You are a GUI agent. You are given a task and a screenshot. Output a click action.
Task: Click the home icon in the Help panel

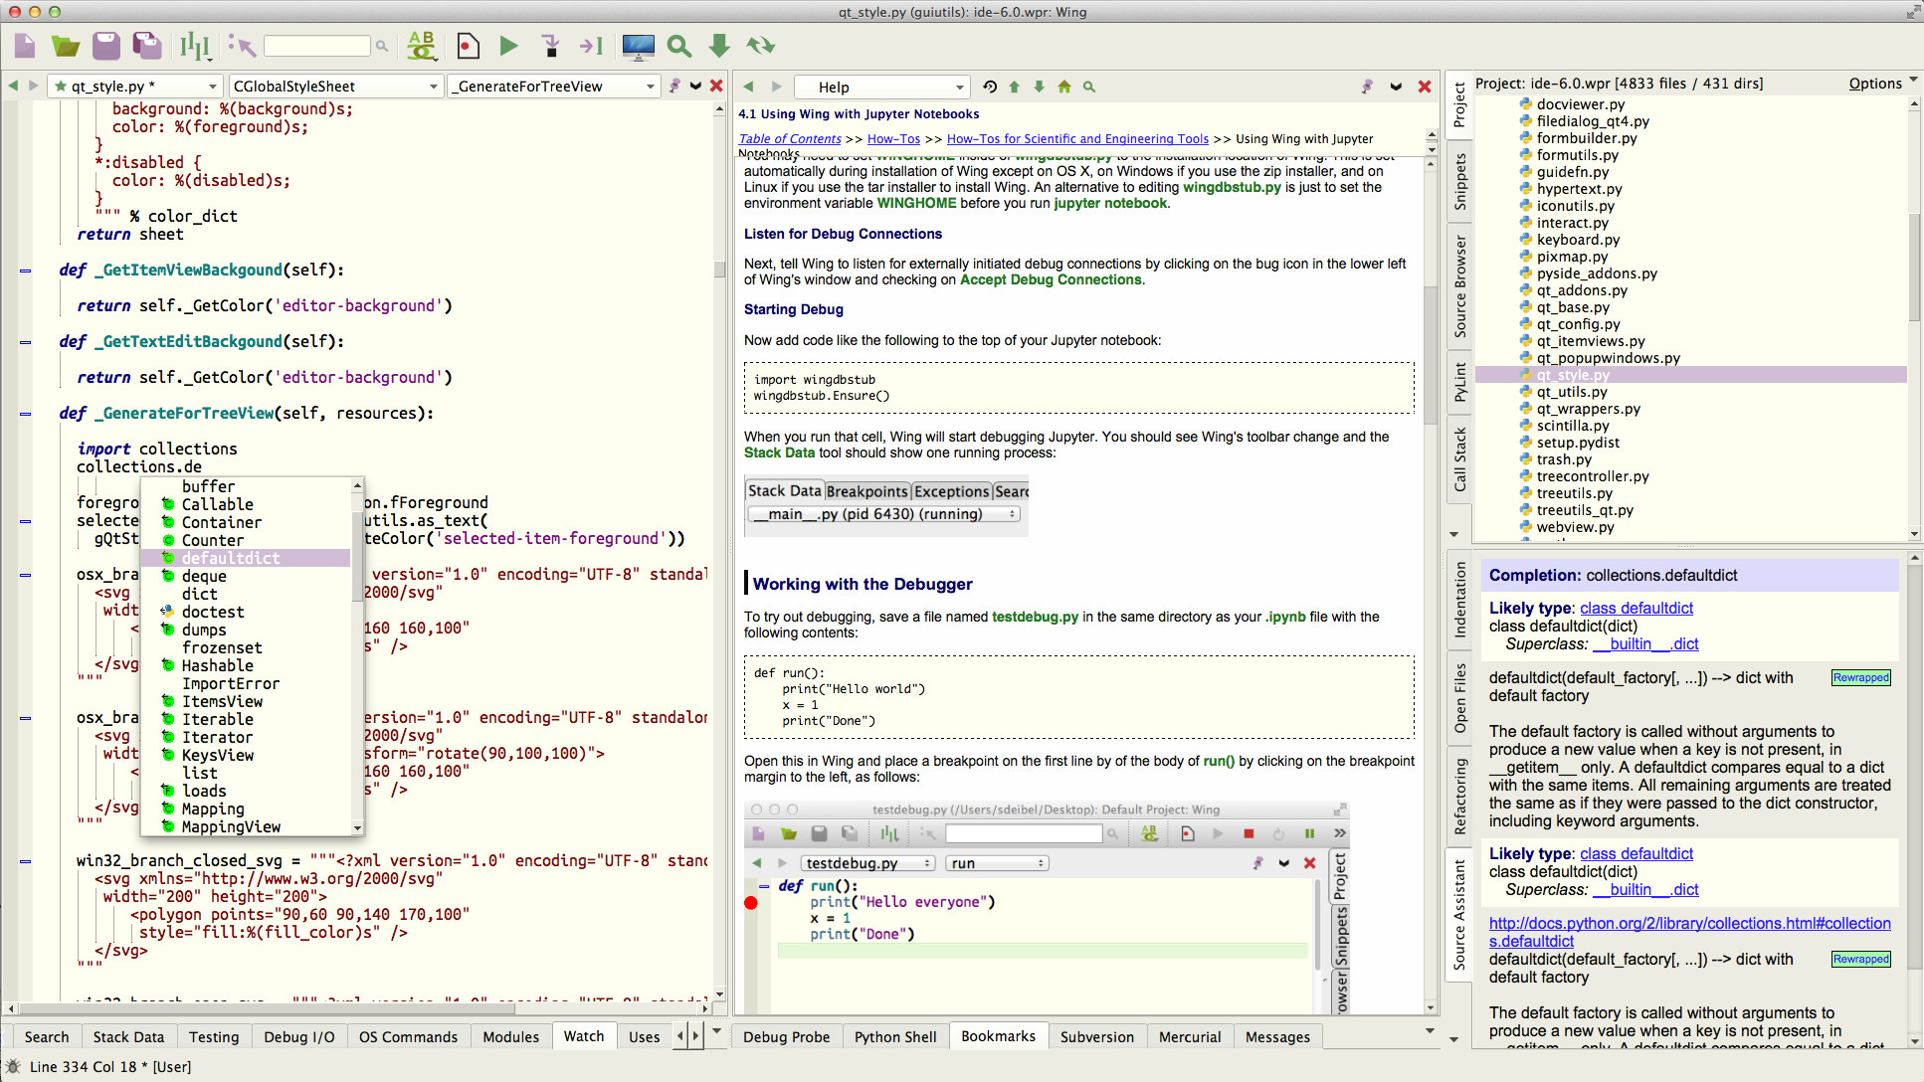(x=1064, y=87)
